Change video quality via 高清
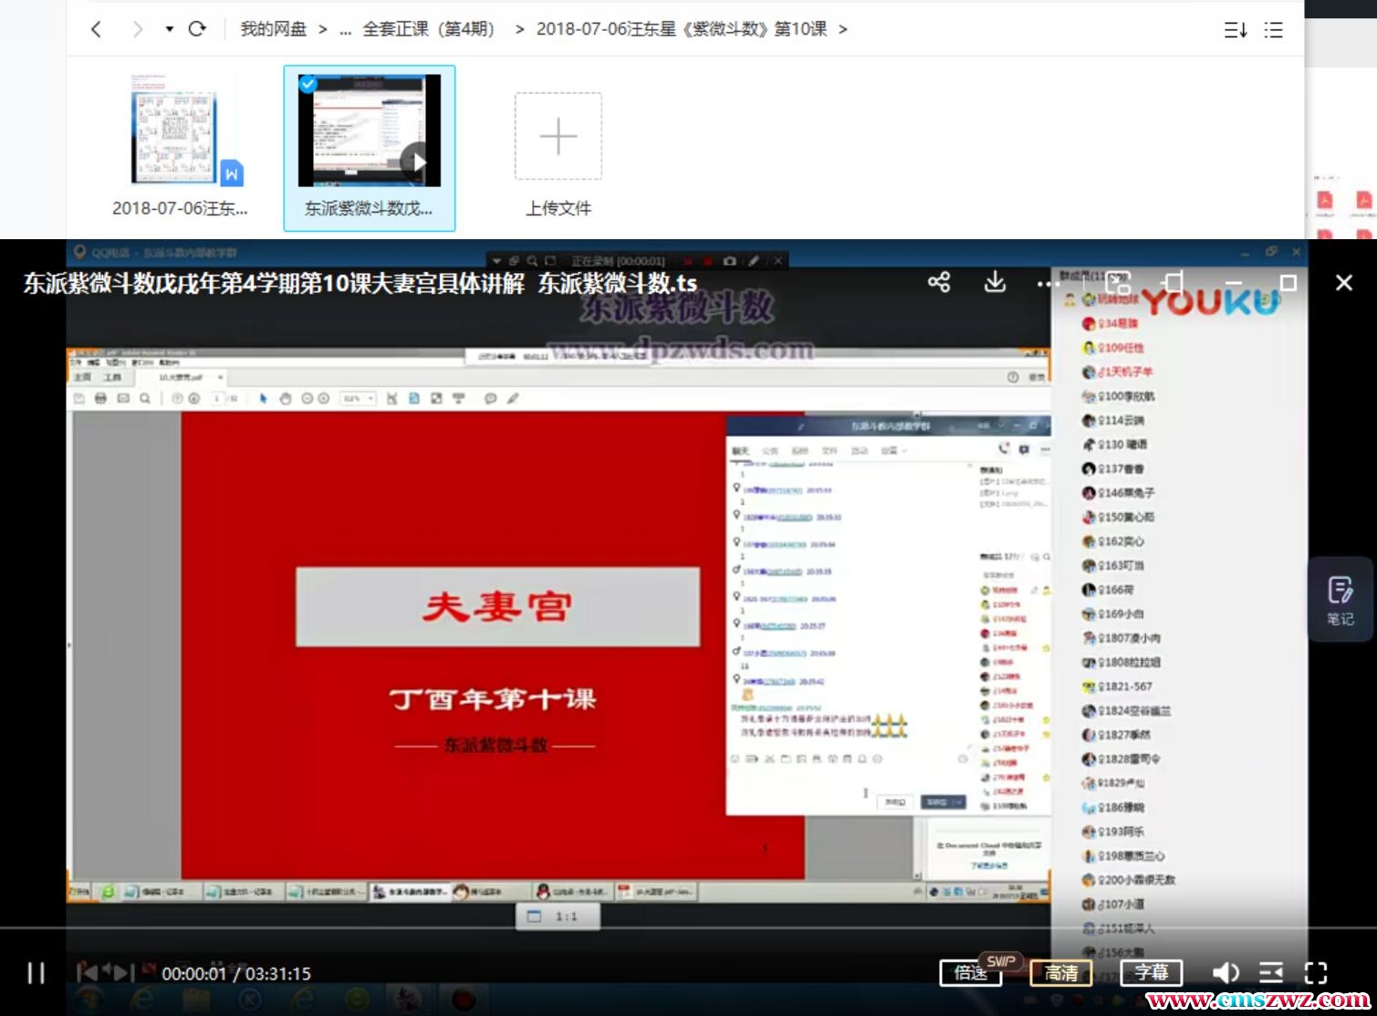Image resolution: width=1377 pixels, height=1016 pixels. click(1060, 973)
